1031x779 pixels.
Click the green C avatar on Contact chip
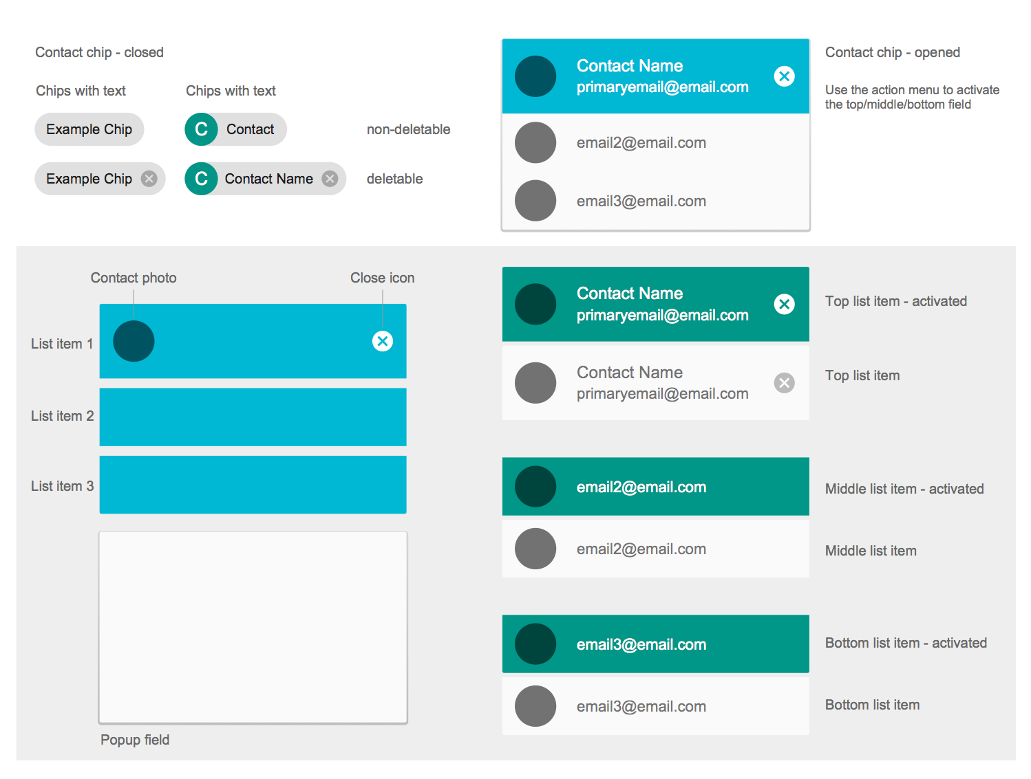click(202, 129)
